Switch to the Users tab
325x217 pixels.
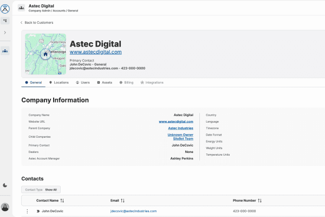pos(83,82)
